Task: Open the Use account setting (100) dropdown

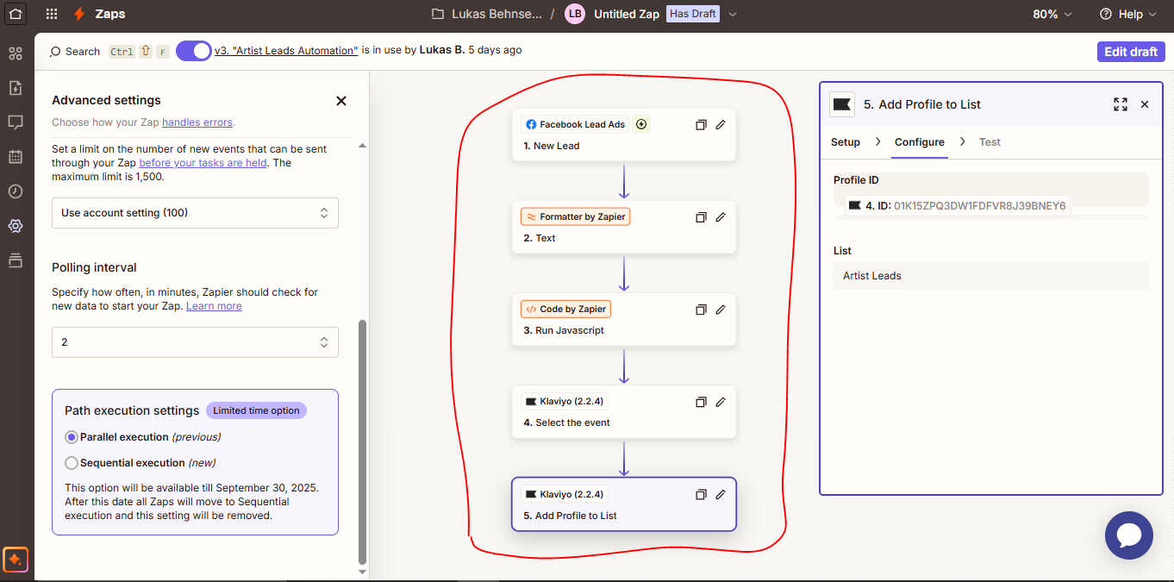Action: 195,213
